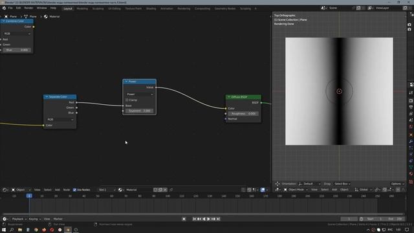The height and width of the screenshot is (233, 414).
Task: Click Red output socket of Separate Color
Action: pos(76,102)
